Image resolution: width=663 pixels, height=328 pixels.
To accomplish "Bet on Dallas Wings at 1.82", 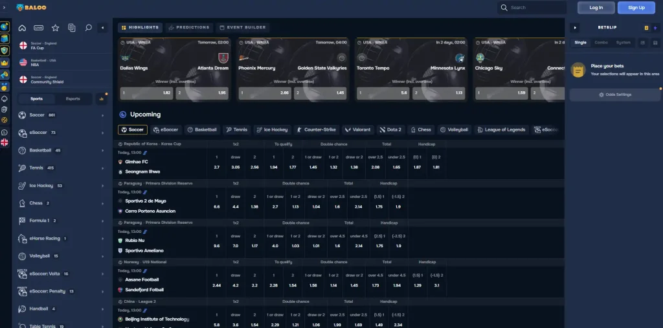I will 146,93.
